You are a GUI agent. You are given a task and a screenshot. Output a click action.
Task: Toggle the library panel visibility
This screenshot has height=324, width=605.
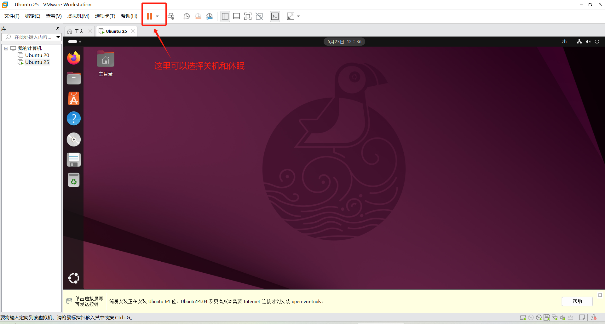225,16
